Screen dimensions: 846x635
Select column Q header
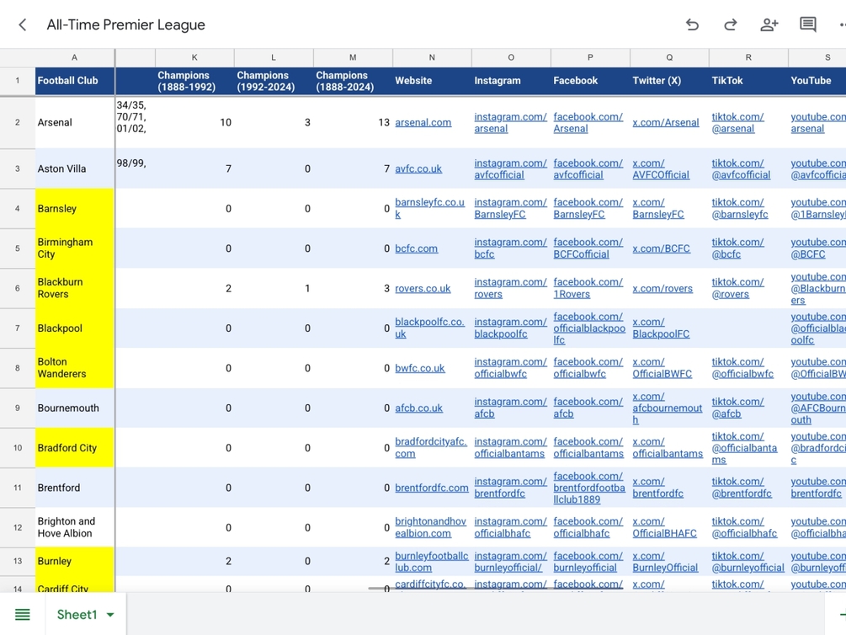coord(669,57)
